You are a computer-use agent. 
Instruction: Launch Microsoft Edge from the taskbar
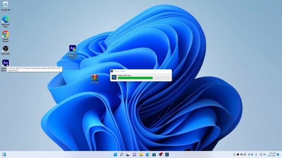148,154
